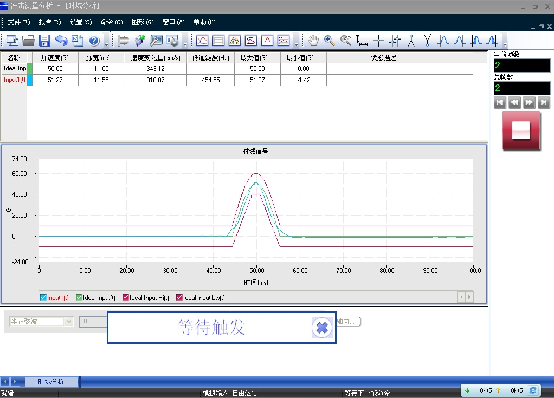Screen dimensions: 554x398
Task: Click the Word report export icon
Action: pos(78,41)
